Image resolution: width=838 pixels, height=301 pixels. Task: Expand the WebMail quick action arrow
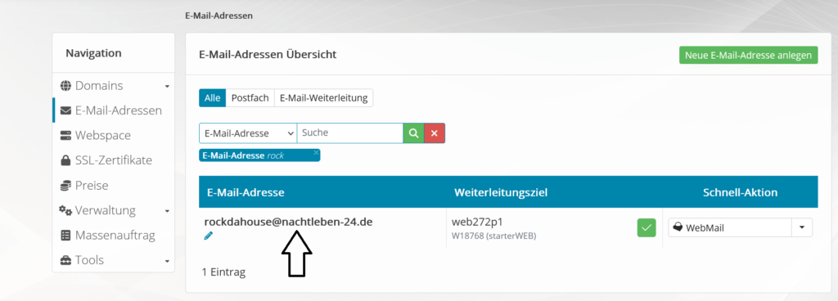[x=802, y=228]
